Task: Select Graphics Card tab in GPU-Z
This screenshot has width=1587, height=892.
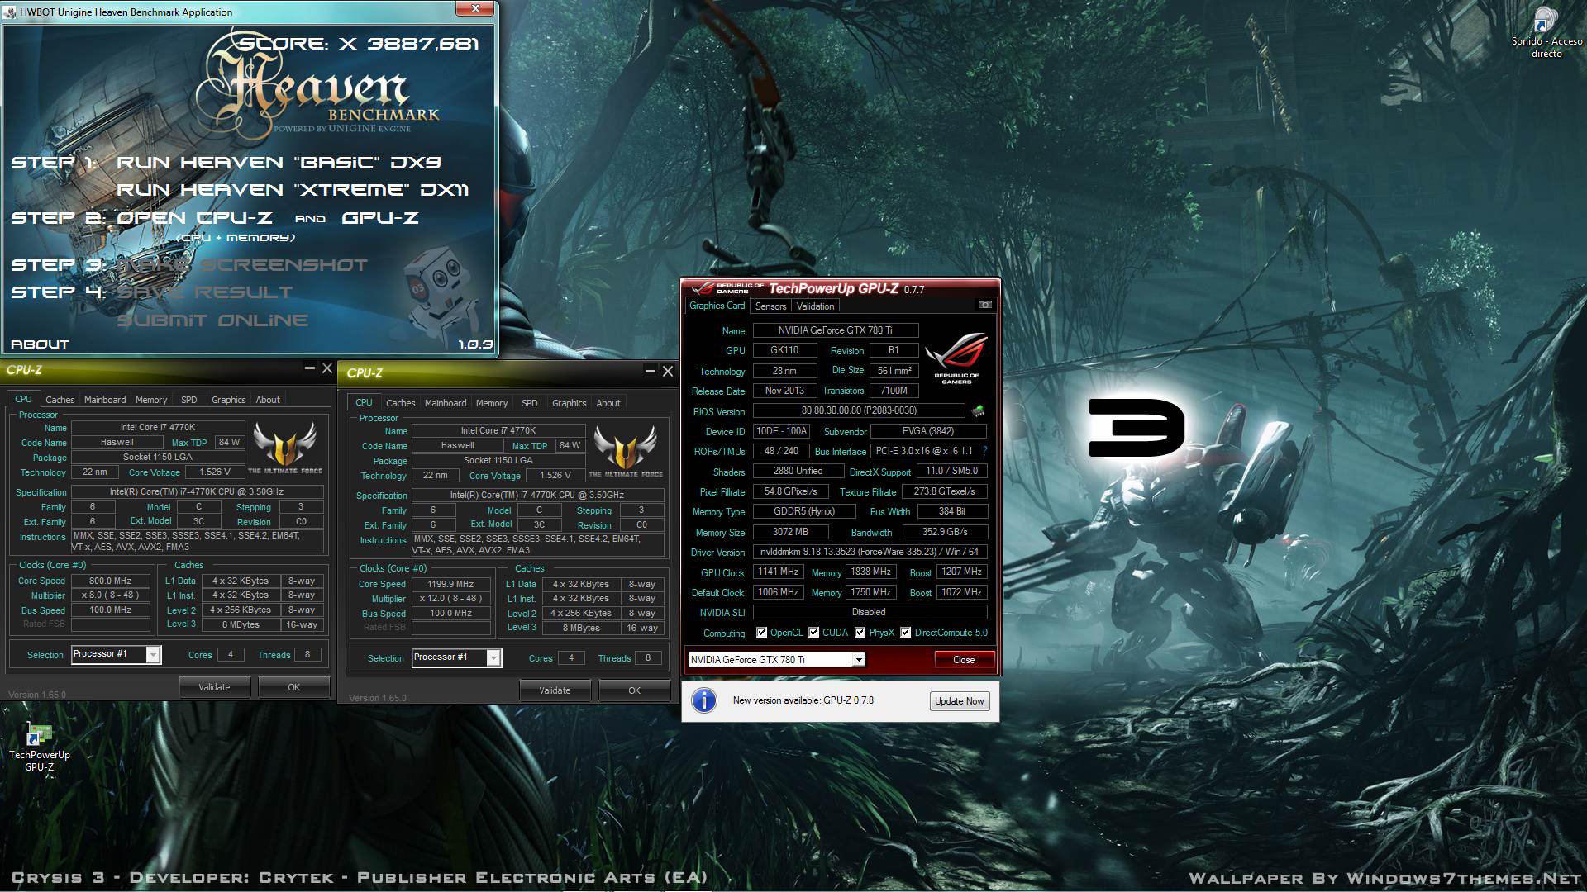Action: [717, 306]
